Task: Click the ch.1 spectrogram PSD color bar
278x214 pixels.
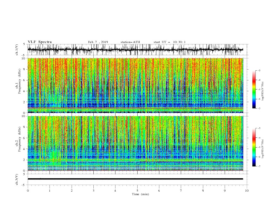Action: pos(254,90)
